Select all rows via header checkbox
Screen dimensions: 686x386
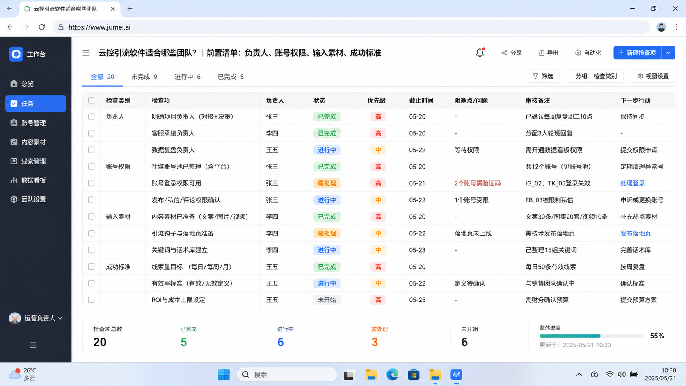[x=91, y=100]
